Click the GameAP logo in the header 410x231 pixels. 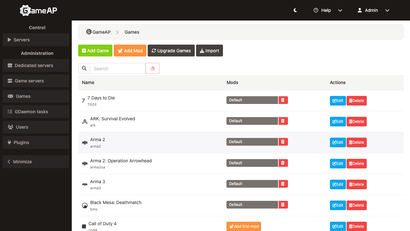[x=38, y=11]
